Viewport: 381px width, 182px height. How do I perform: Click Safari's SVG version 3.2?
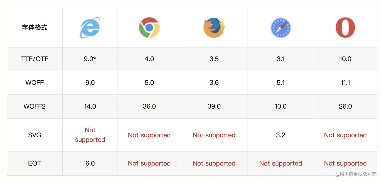pos(280,135)
